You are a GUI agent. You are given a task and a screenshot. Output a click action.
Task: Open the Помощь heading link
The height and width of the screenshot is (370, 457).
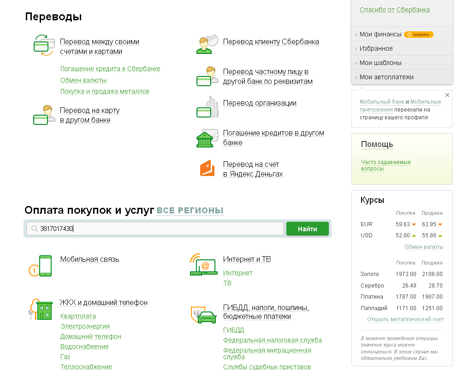(x=377, y=144)
